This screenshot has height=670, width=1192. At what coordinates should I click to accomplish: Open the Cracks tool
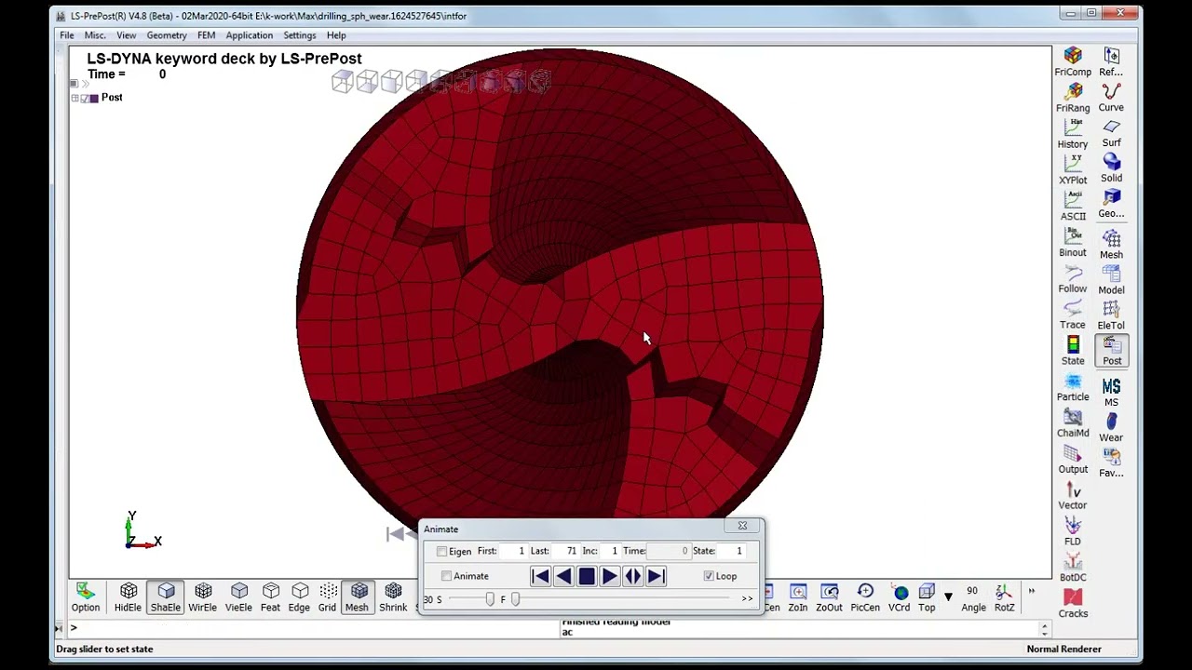1073,603
